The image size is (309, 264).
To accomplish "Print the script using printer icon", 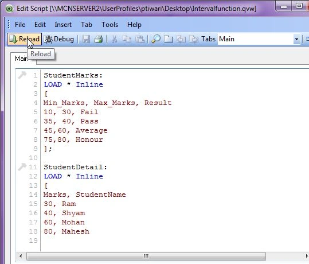I will click(x=99, y=39).
